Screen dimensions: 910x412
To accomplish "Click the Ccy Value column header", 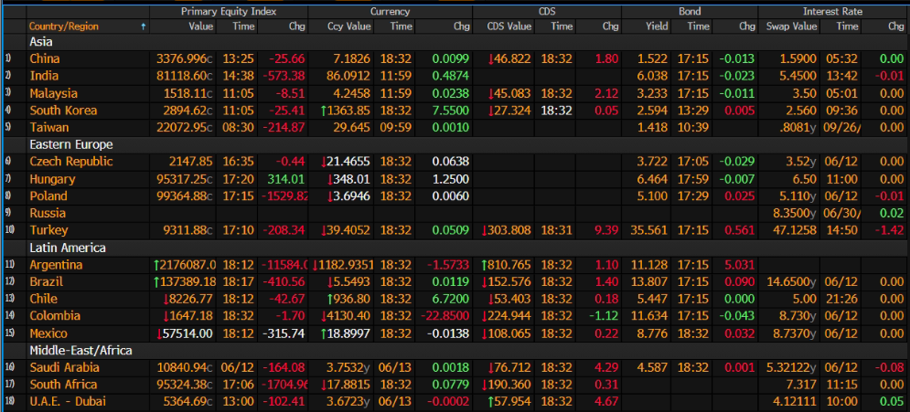I will point(349,26).
